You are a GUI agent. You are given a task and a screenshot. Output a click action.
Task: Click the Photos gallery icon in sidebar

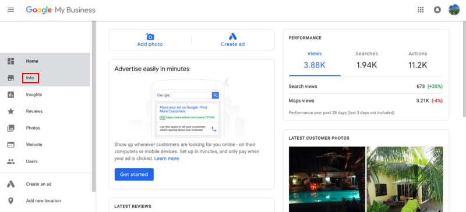click(11, 128)
